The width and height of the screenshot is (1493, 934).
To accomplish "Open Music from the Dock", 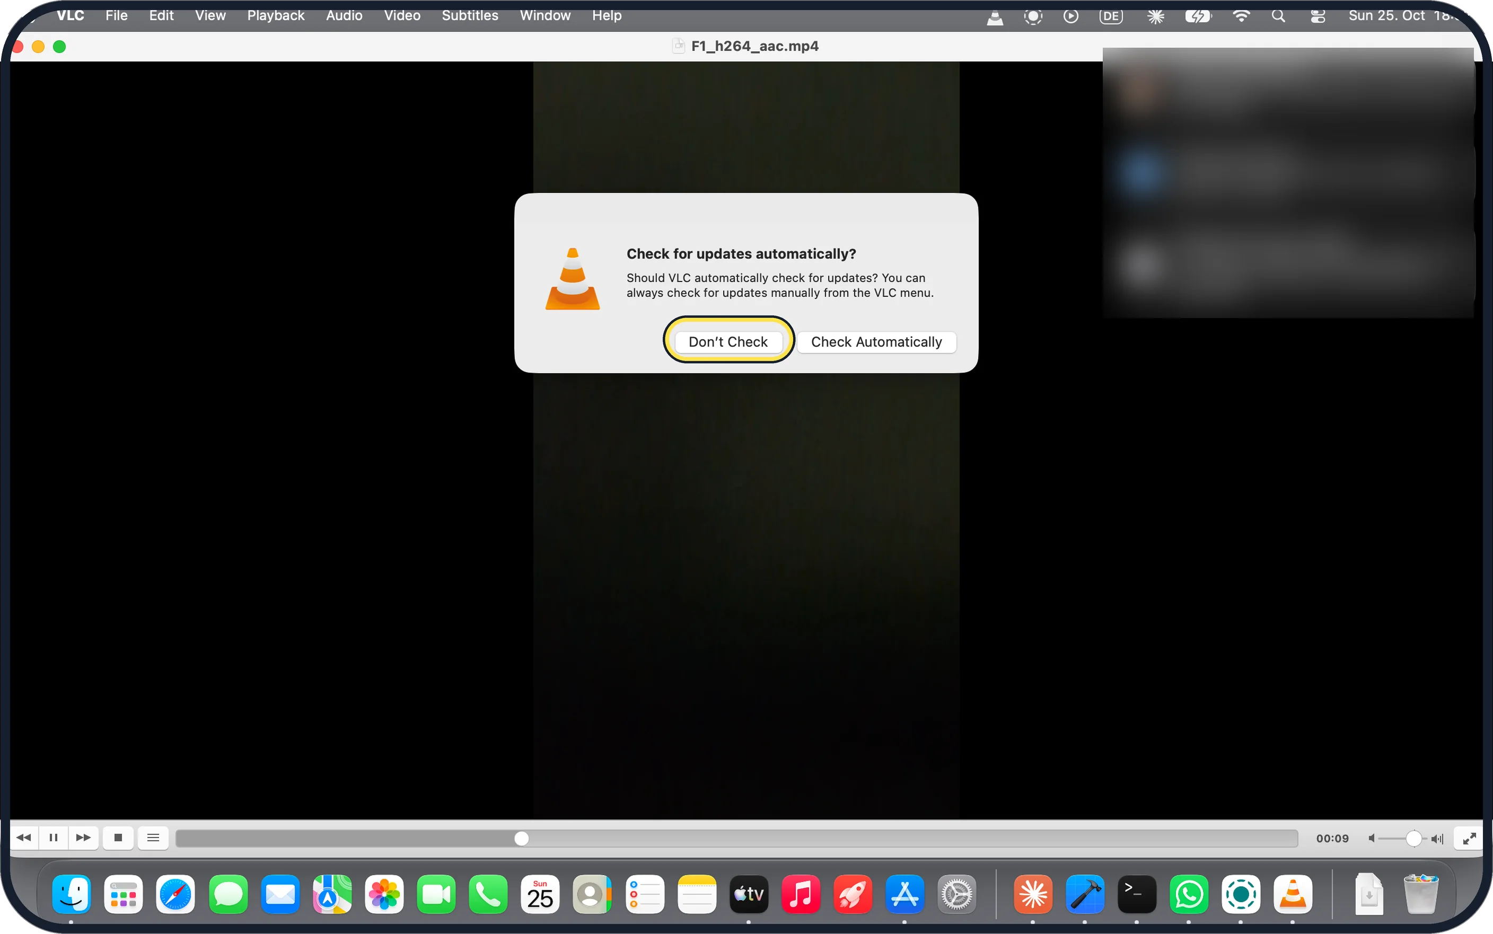I will [801, 894].
